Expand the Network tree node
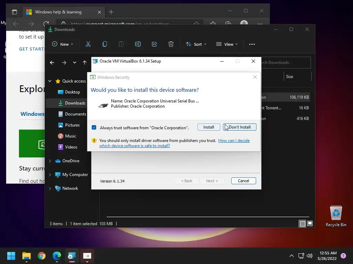353x264 pixels. tap(50, 188)
